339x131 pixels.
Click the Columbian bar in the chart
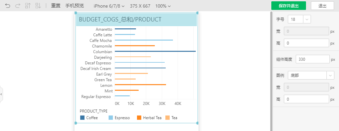pyautogui.click(x=155, y=51)
